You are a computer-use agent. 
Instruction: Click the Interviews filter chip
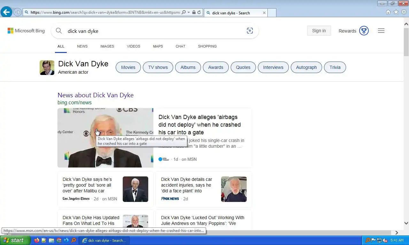point(273,67)
